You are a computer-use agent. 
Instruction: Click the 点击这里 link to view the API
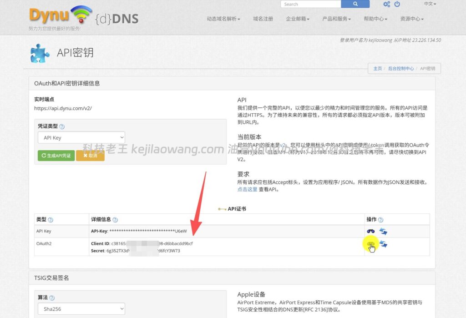pos(247,189)
